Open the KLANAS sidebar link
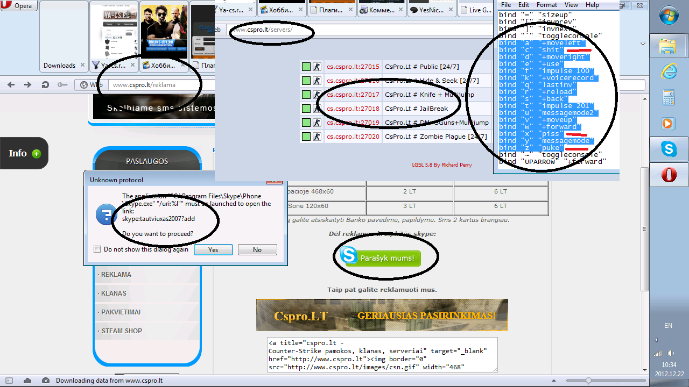Image resolution: width=689 pixels, height=387 pixels. pos(114,293)
